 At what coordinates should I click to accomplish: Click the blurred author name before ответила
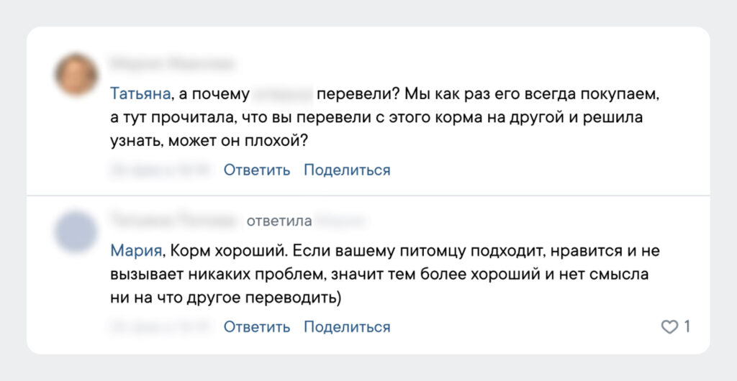tap(173, 220)
